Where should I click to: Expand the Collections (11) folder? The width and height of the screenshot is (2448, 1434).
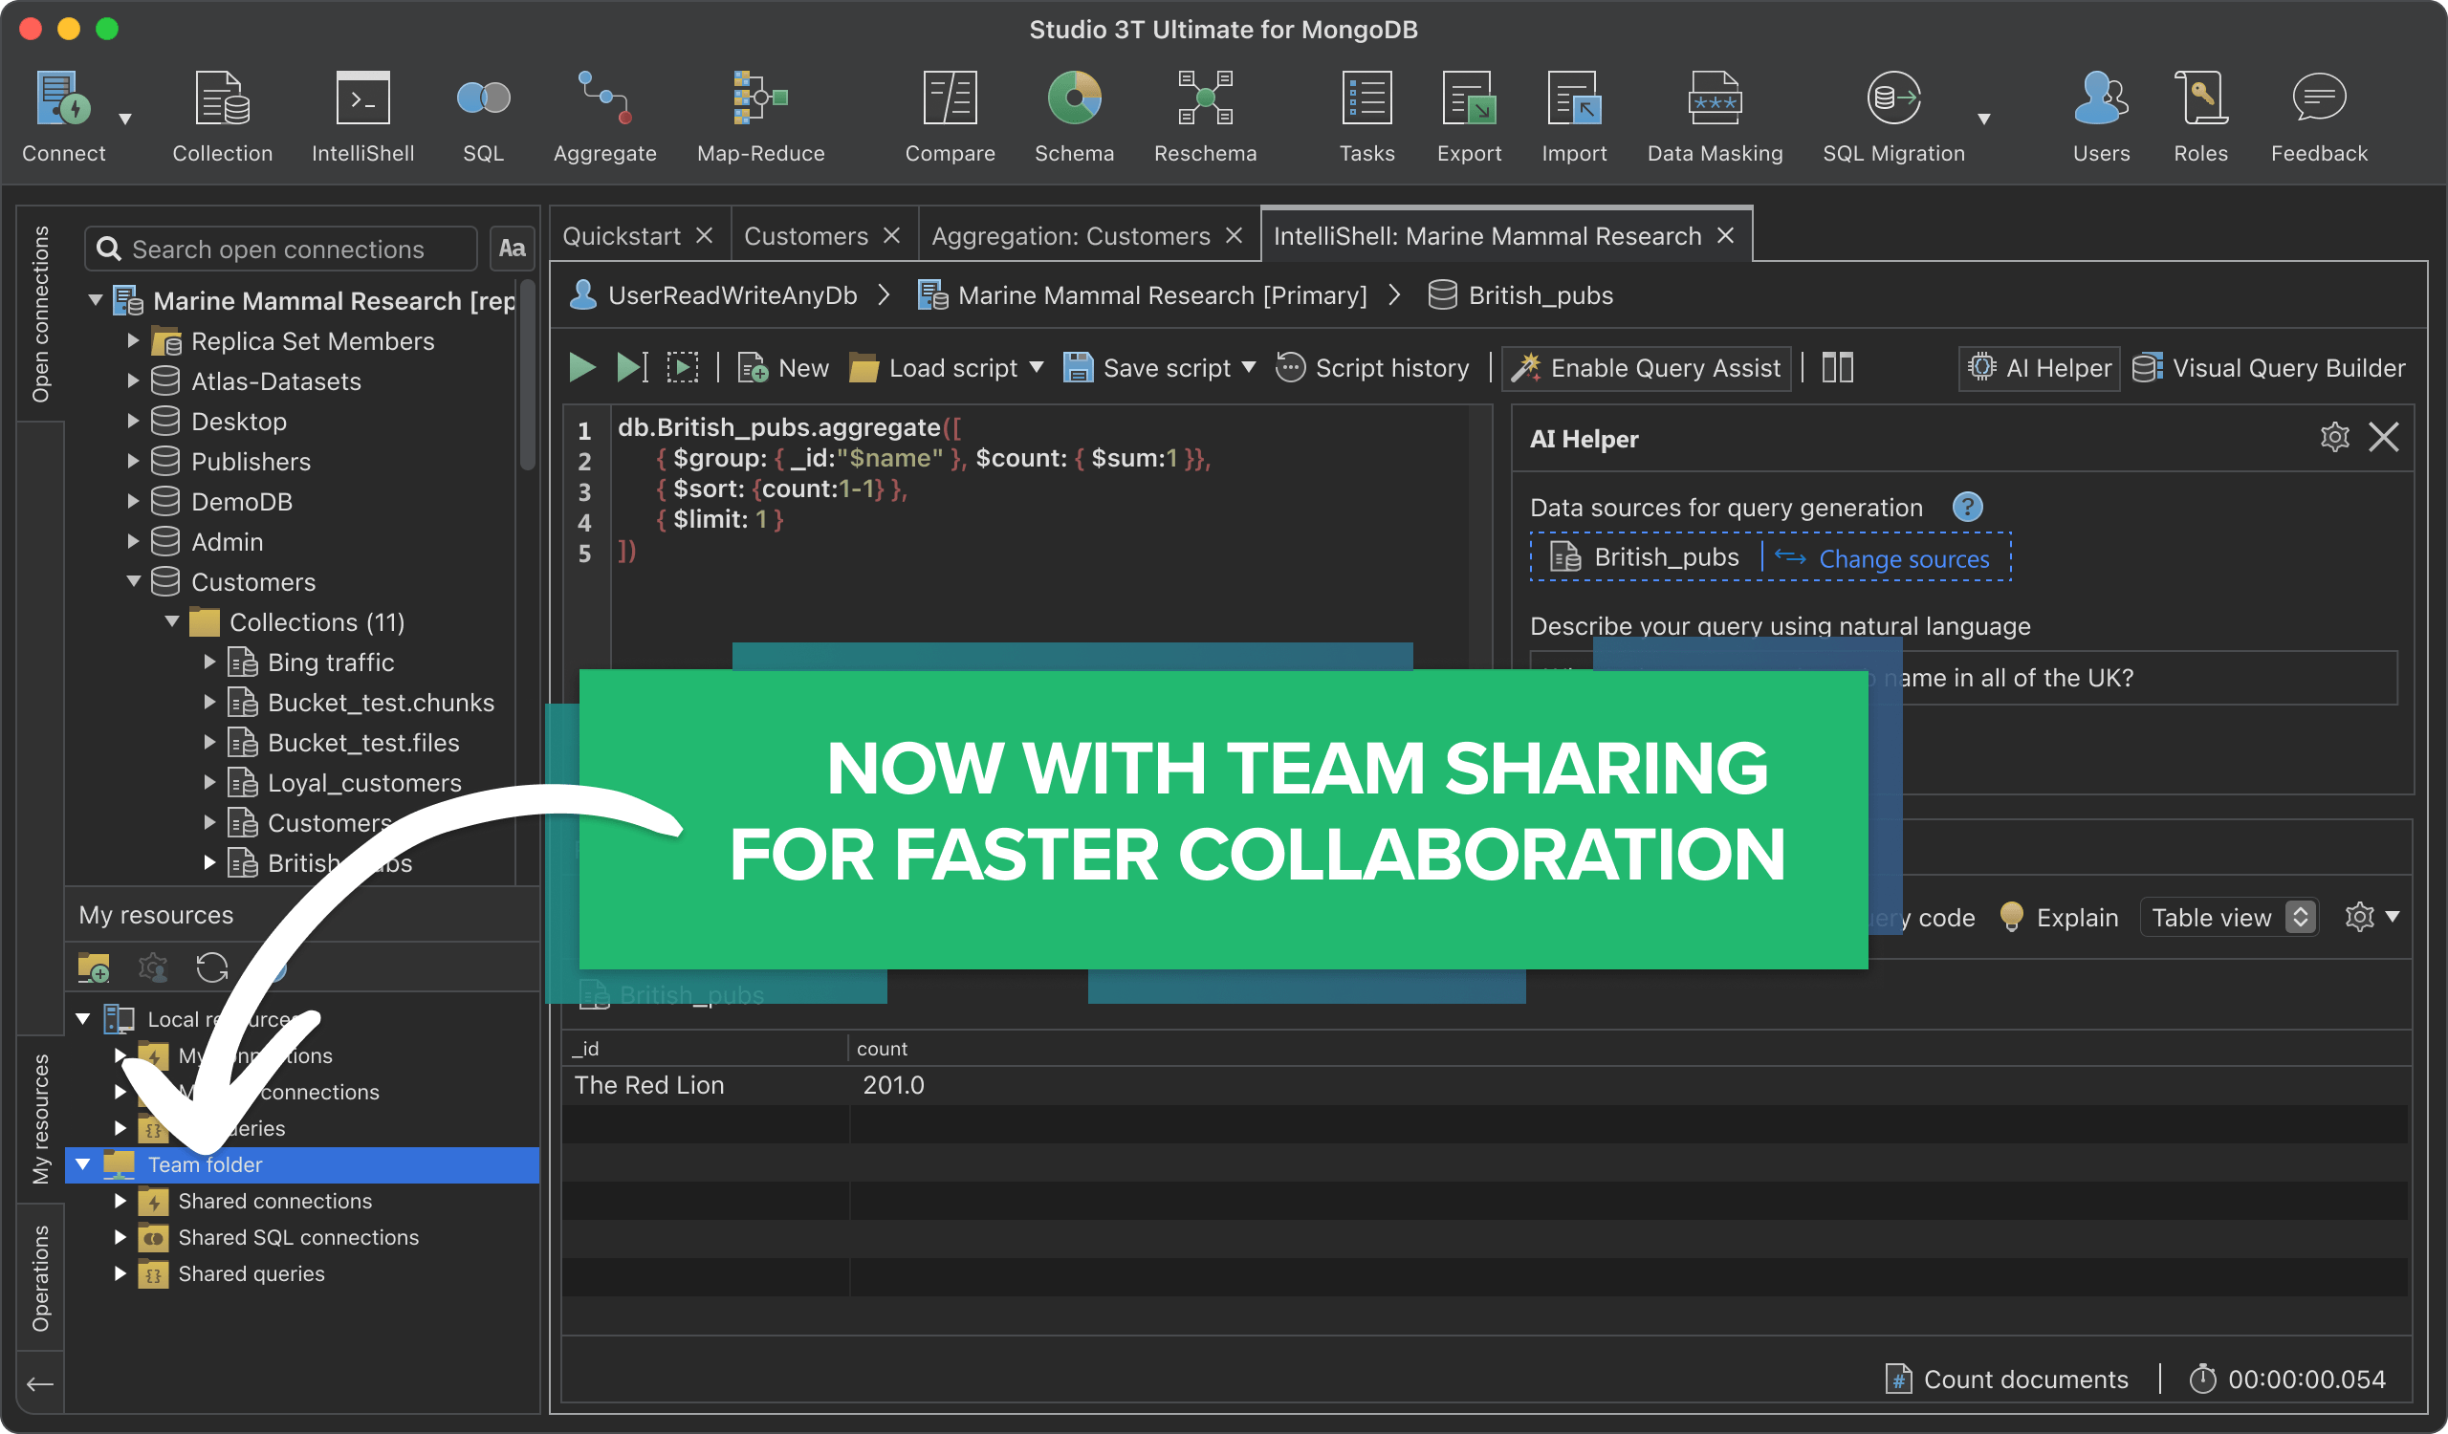pyautogui.click(x=172, y=619)
